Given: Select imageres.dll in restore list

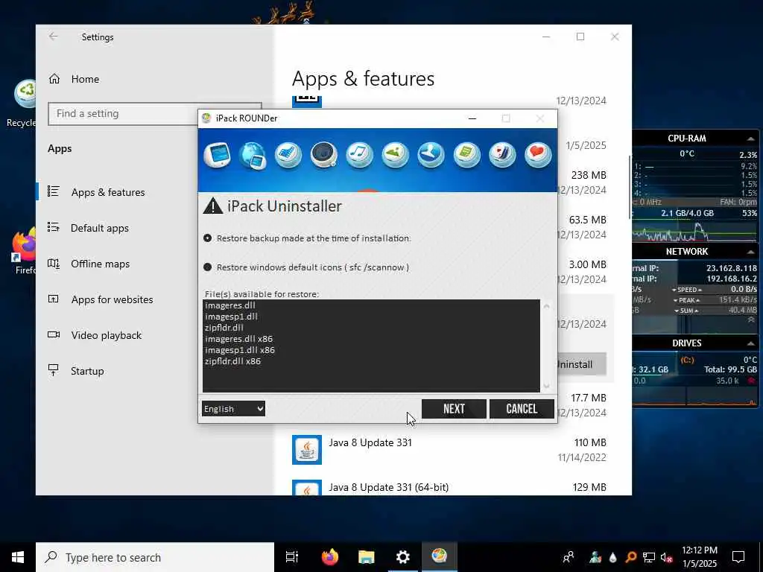Looking at the screenshot, I should click(x=230, y=305).
